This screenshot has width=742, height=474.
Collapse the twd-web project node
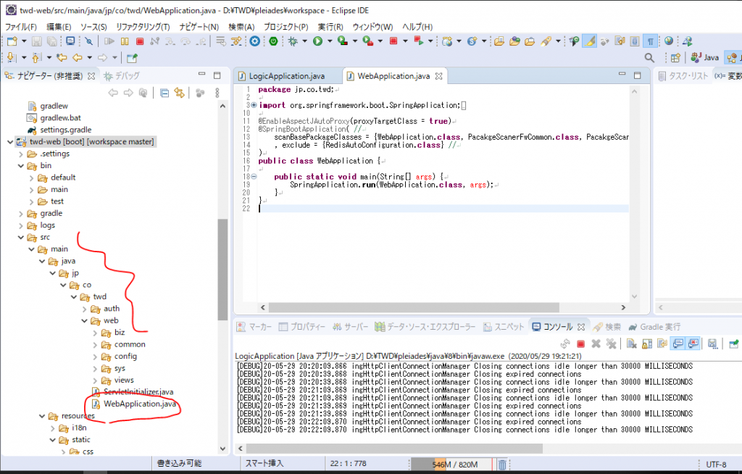click(9, 141)
